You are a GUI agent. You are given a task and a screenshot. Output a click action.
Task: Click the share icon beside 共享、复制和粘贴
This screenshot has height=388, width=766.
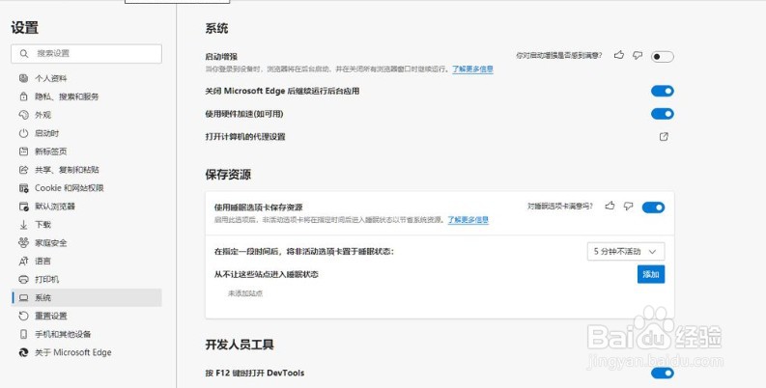(23, 170)
